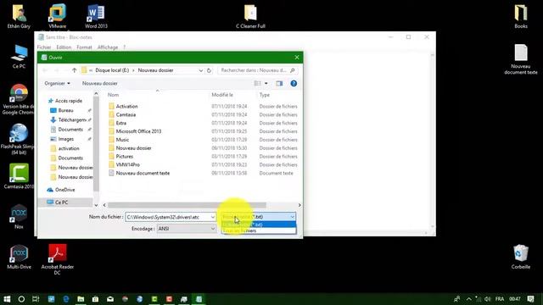Launch the FlashPeak Slimjet shortcut

[19, 139]
